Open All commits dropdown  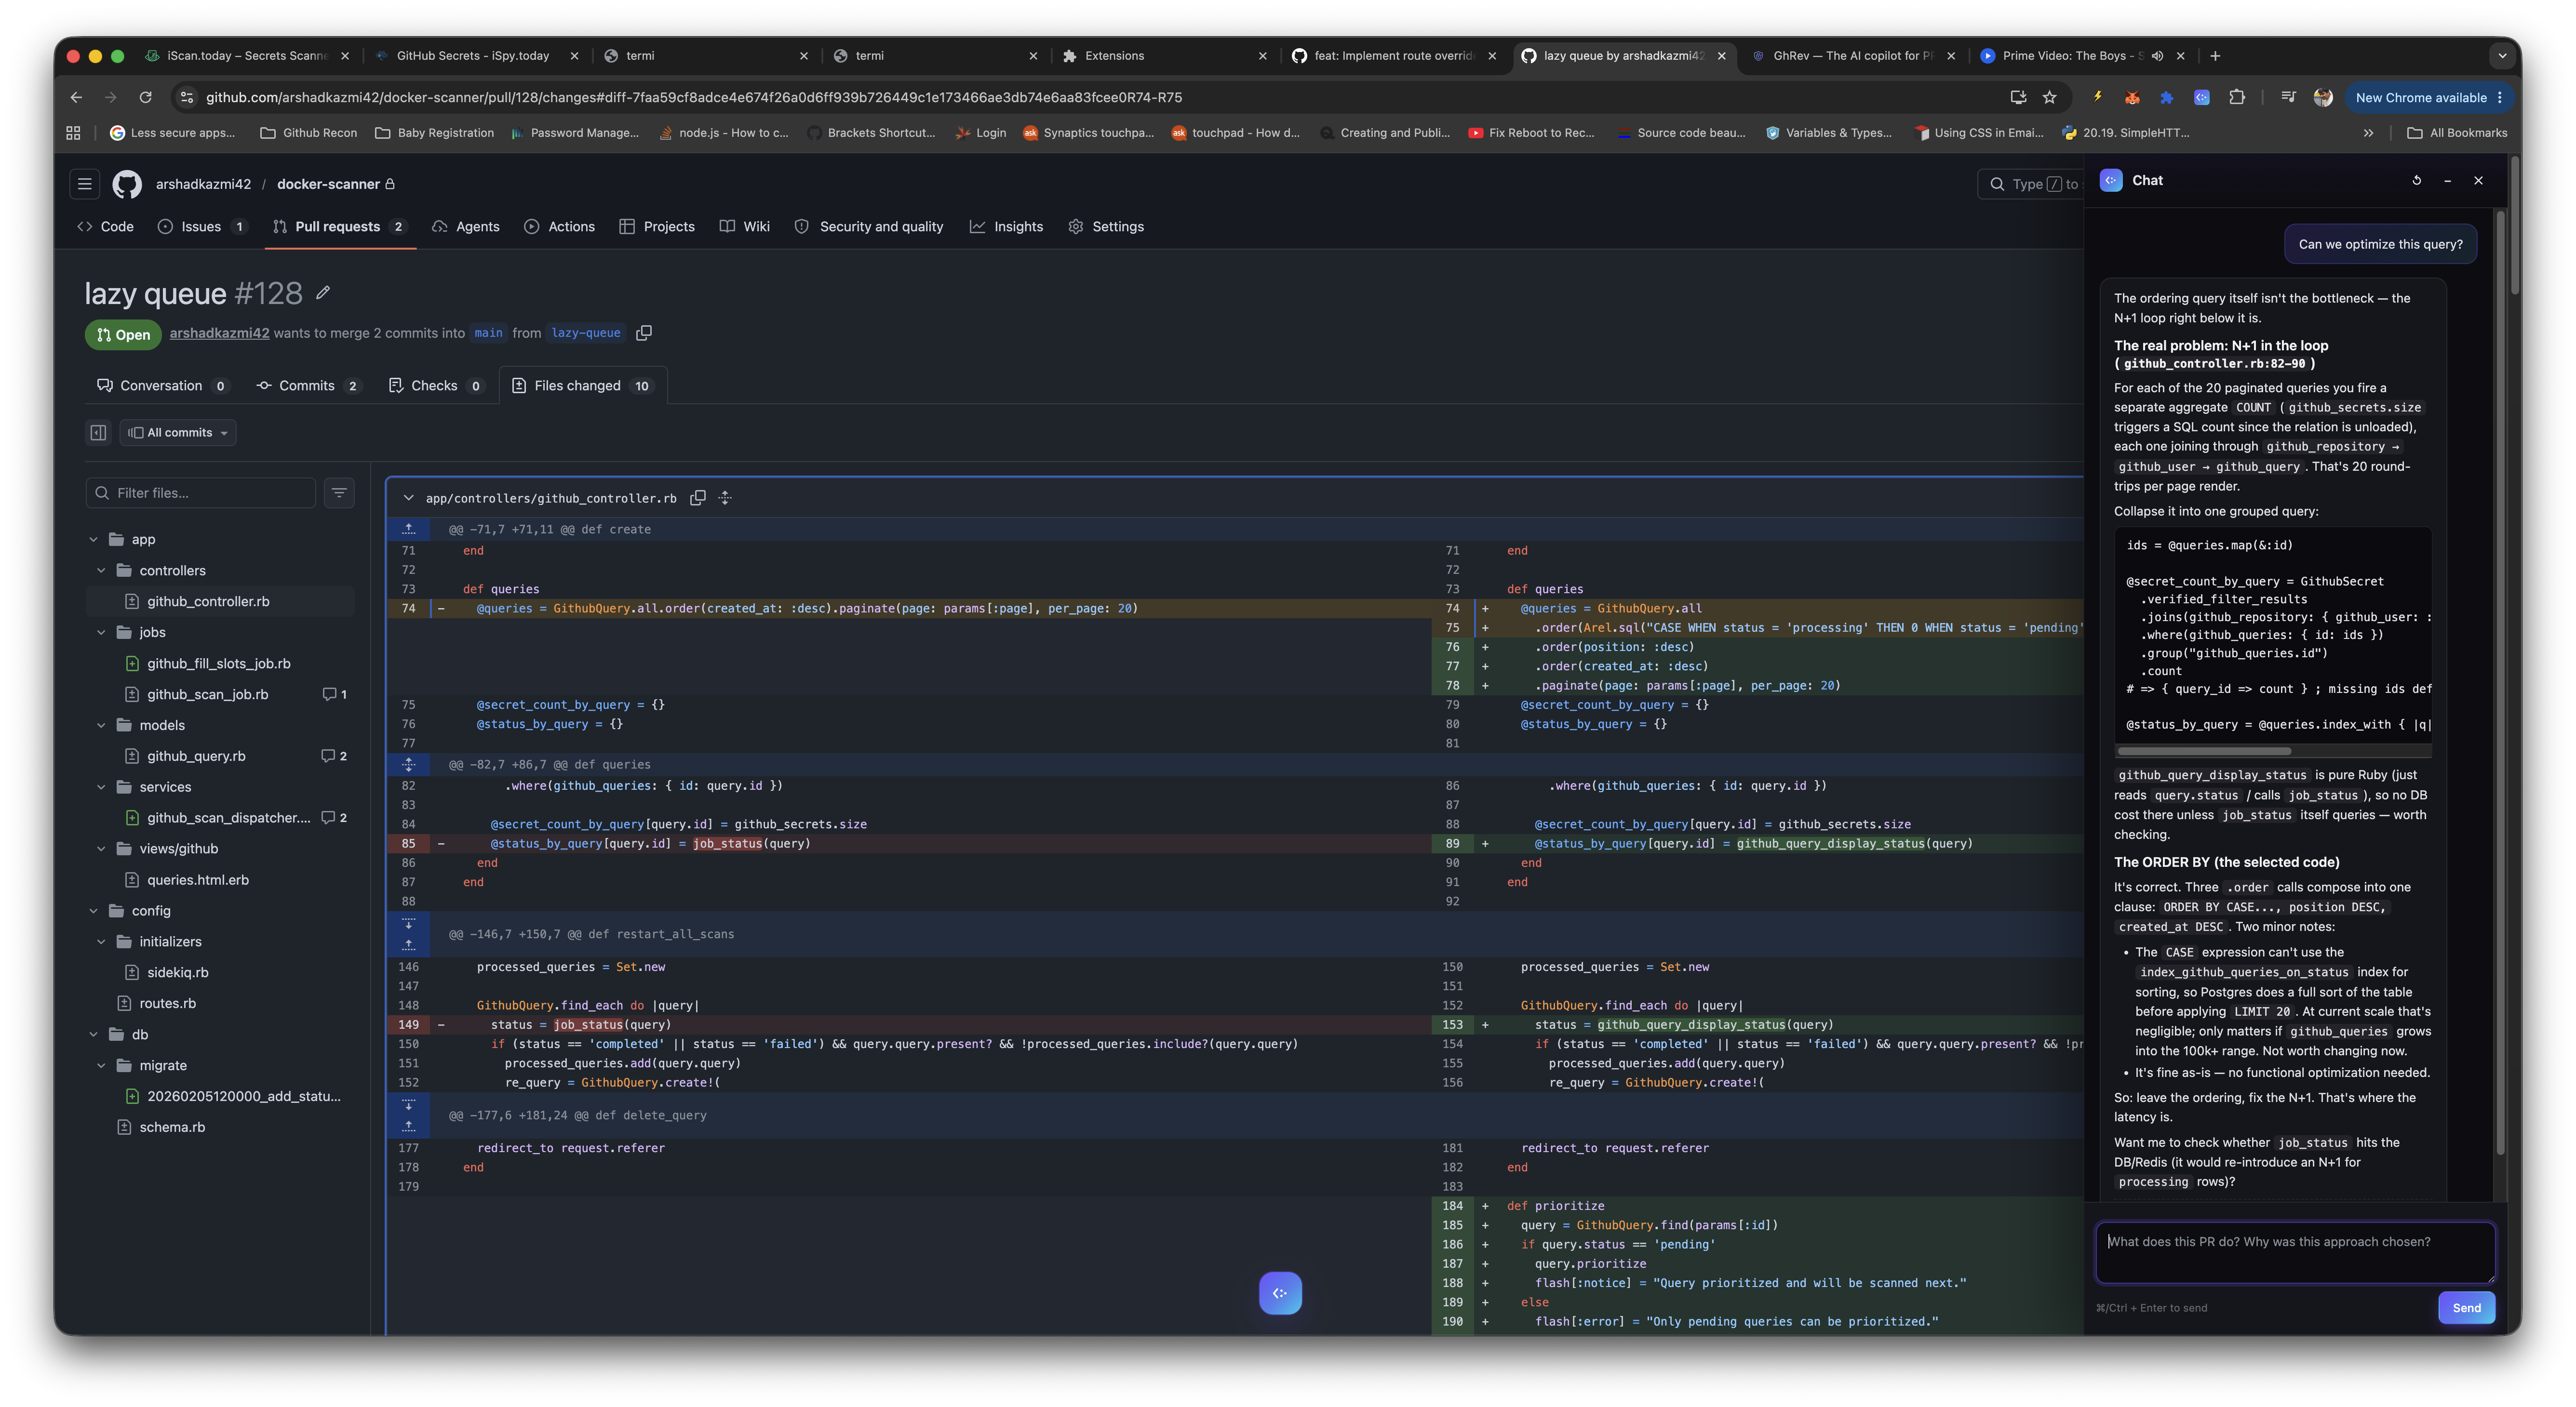click(x=178, y=433)
